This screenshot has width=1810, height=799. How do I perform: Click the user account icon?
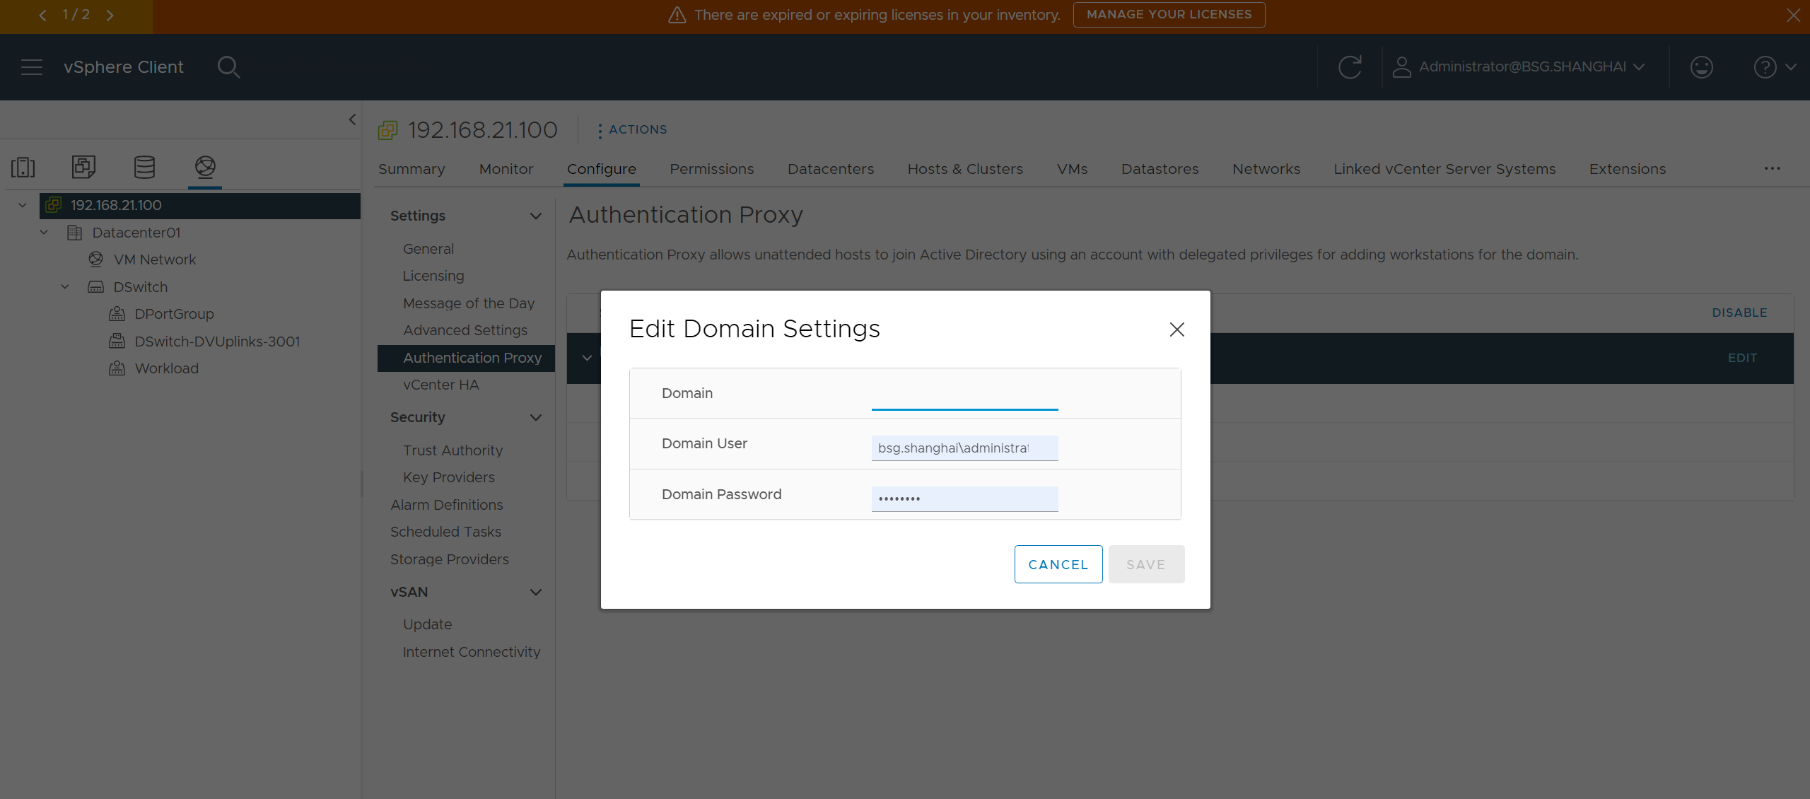coord(1401,67)
